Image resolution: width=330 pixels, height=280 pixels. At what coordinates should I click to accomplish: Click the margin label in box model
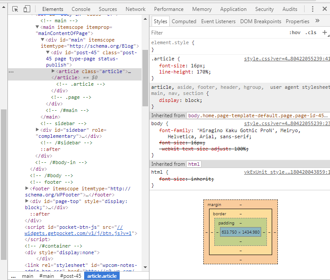pyautogui.click(x=214, y=204)
